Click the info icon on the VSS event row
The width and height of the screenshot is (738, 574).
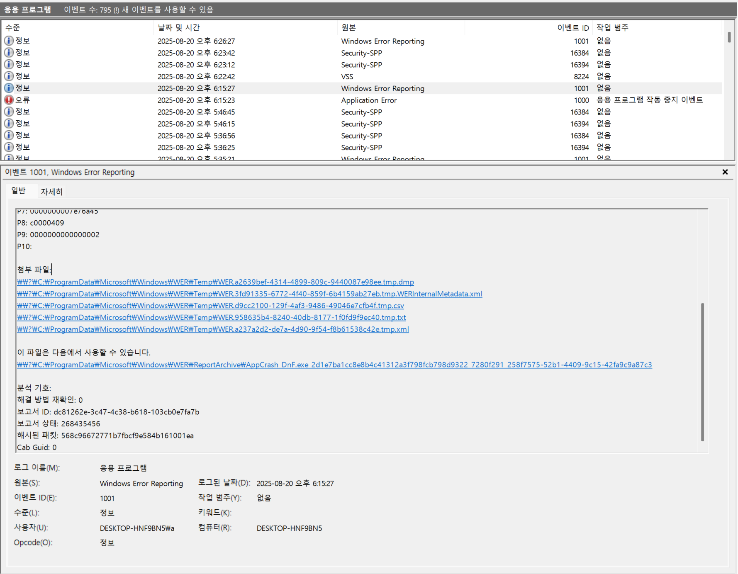(x=9, y=76)
